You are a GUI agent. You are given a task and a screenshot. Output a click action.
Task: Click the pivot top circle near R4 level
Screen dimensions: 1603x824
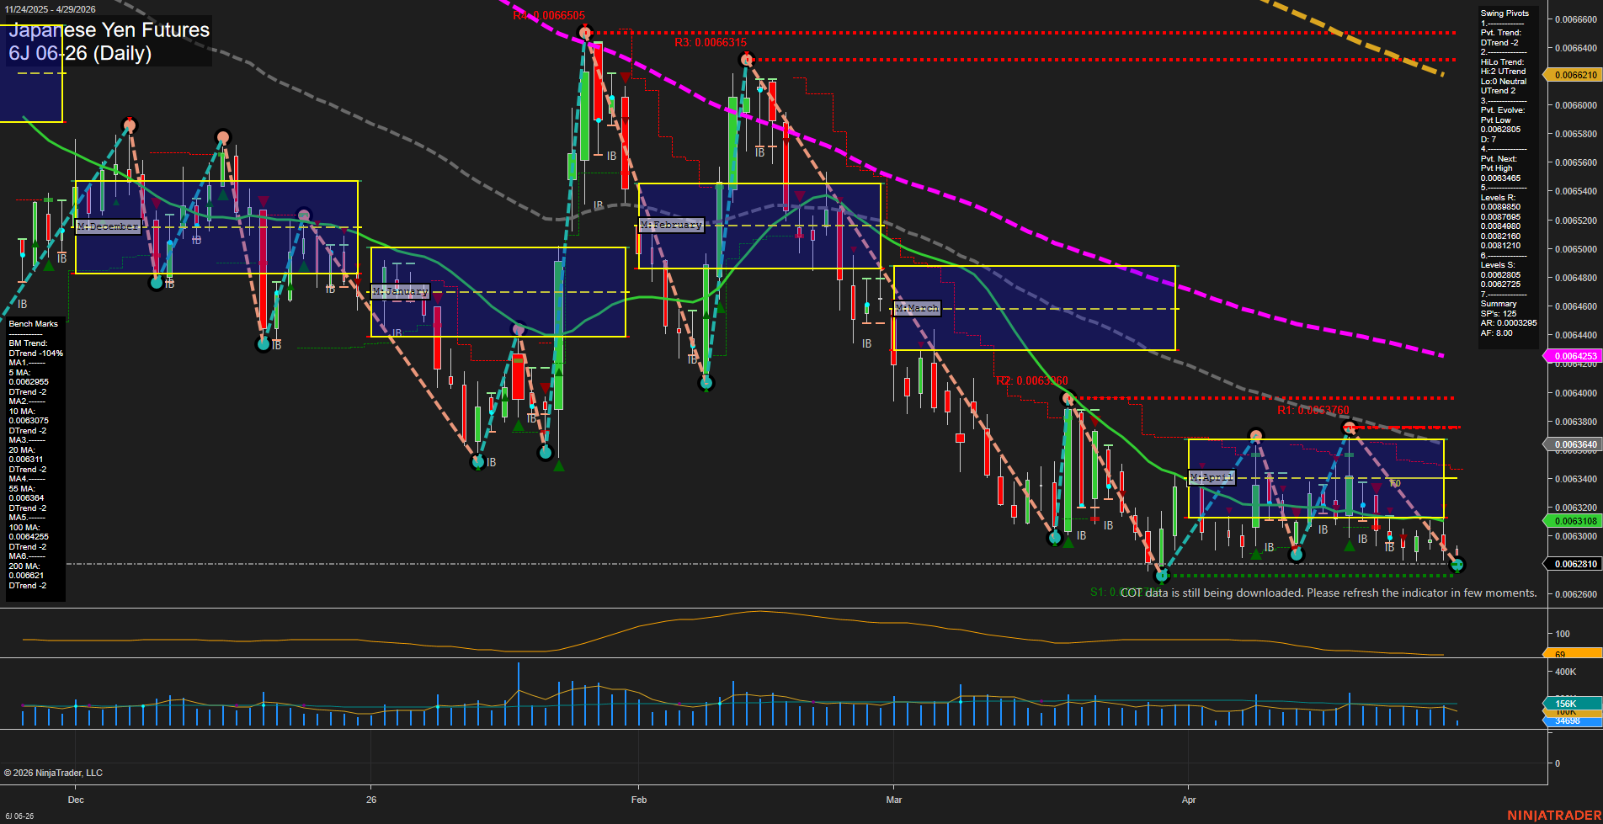[584, 32]
